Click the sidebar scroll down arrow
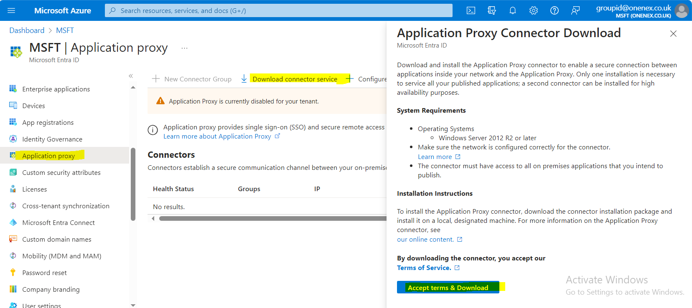The width and height of the screenshot is (692, 308). [x=133, y=305]
